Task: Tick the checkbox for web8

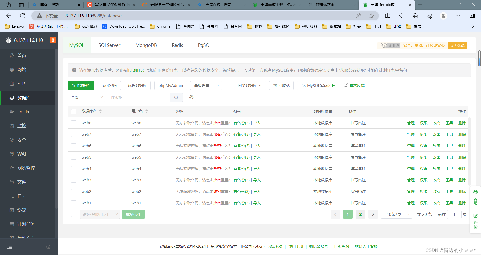Action: pyautogui.click(x=74, y=123)
